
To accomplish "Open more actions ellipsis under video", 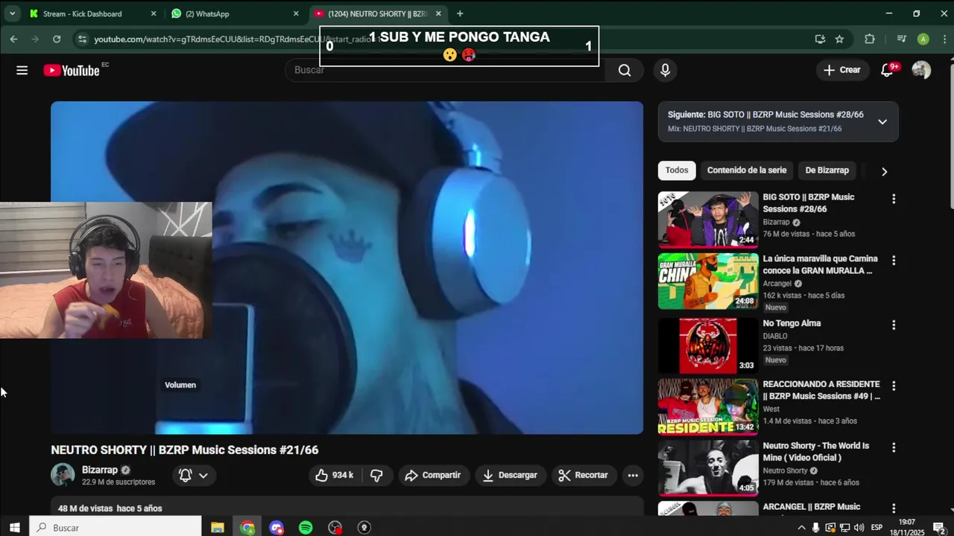I will (x=633, y=475).
